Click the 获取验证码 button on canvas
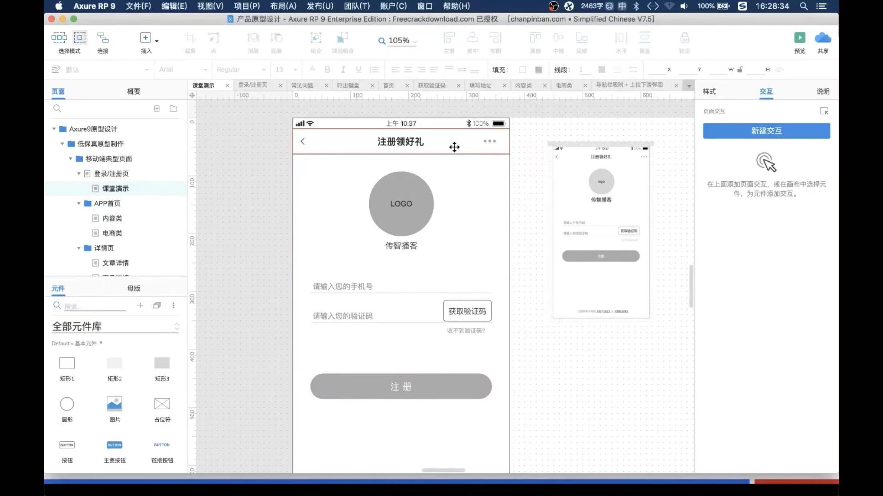 click(467, 311)
